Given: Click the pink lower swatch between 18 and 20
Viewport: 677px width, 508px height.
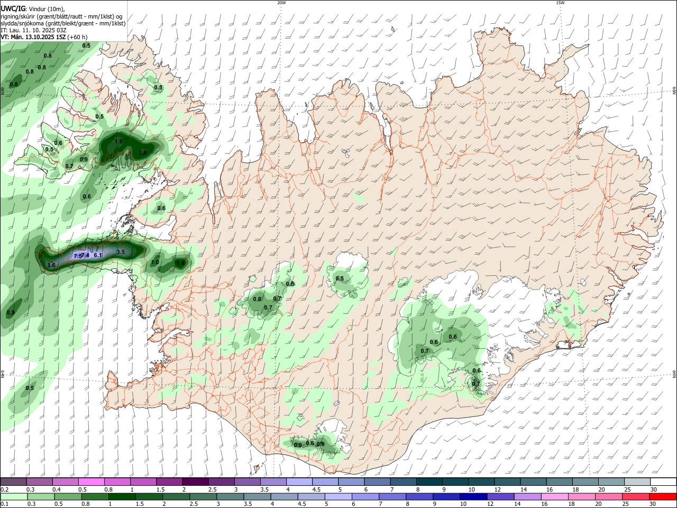Looking at the screenshot, I should point(581,496).
